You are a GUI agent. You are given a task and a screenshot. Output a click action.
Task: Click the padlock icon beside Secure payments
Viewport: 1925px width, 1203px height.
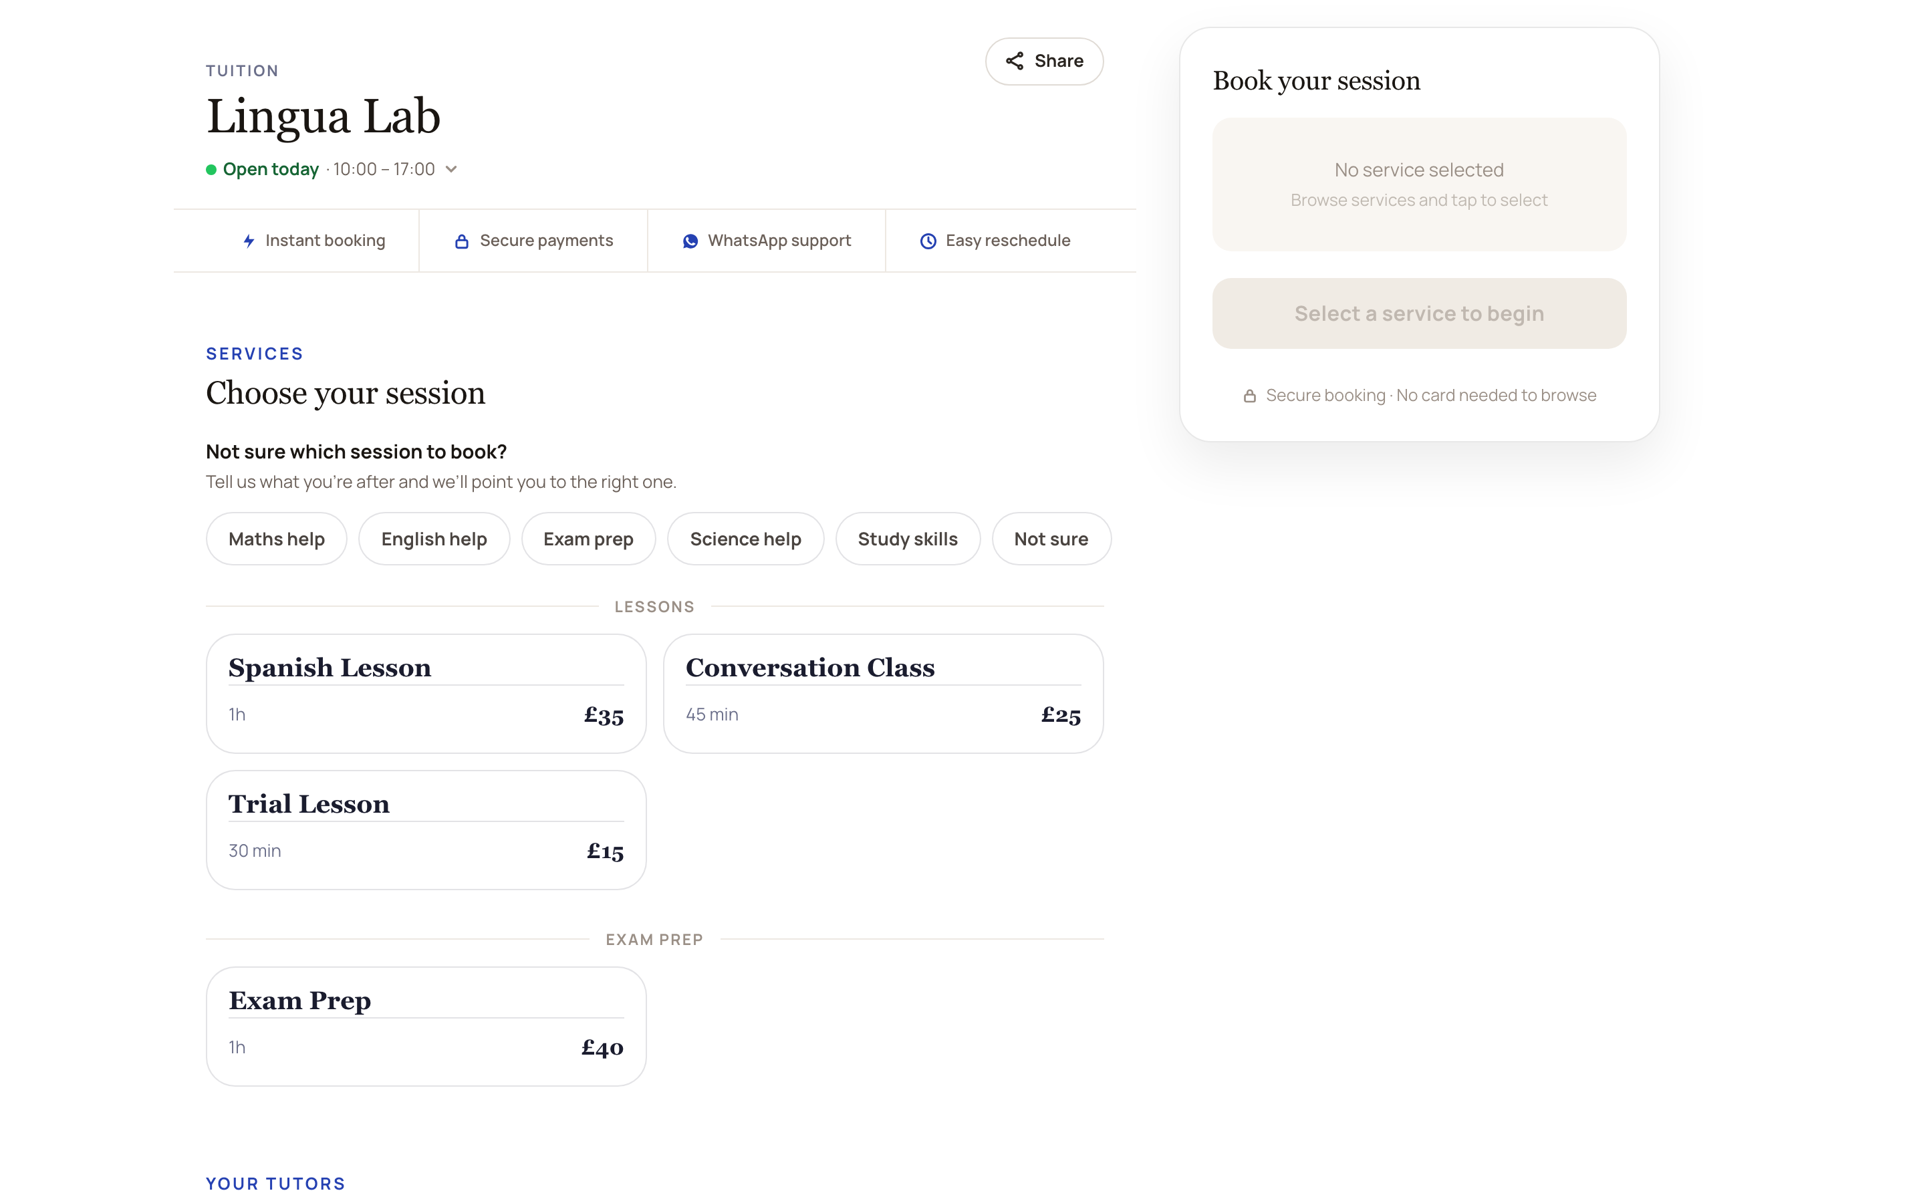click(461, 241)
